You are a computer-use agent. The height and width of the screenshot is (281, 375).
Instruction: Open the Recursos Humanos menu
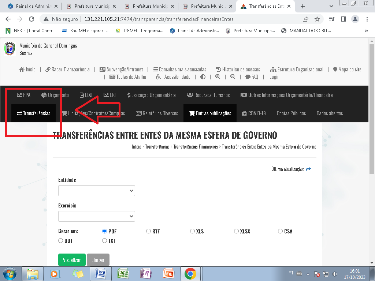pos(208,95)
